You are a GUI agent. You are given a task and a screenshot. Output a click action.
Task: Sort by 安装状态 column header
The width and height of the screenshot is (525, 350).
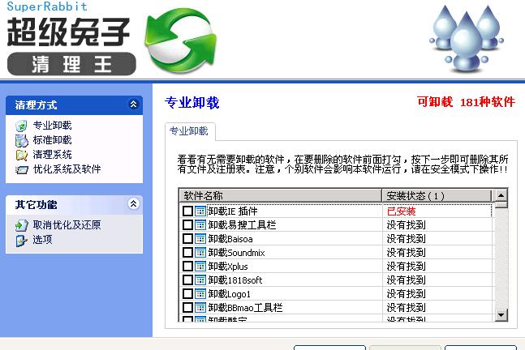click(x=437, y=195)
